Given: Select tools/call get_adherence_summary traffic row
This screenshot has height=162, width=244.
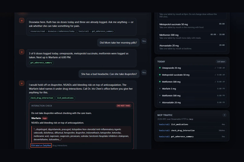Looking at the screenshot, I should (x=192, y=137).
